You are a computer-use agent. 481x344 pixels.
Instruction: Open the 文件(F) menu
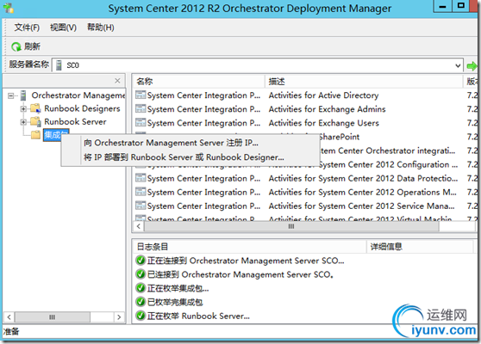tap(27, 28)
